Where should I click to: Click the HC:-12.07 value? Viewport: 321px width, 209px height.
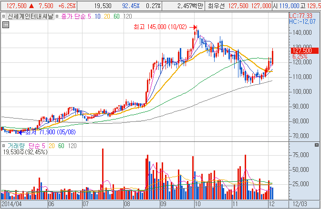pos(302,21)
